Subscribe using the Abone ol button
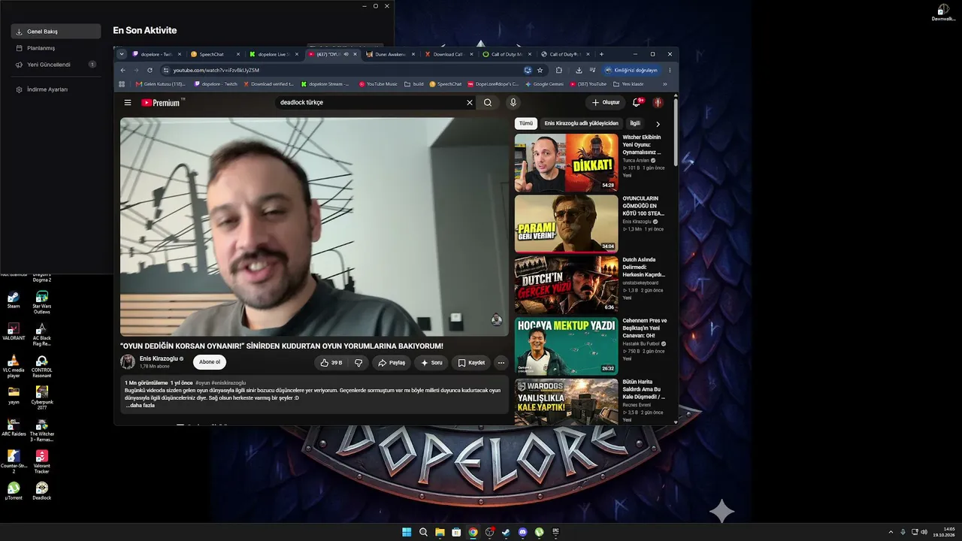Image resolution: width=962 pixels, height=541 pixels. coord(210,362)
